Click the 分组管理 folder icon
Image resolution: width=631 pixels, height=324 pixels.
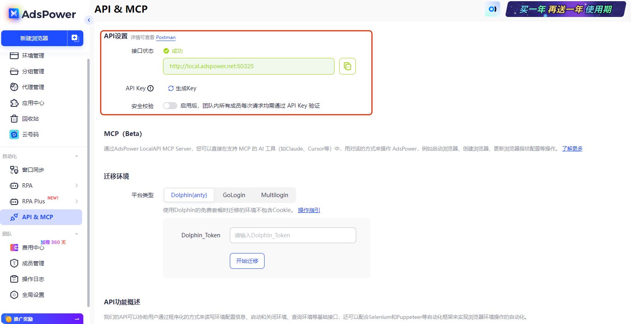click(x=14, y=71)
